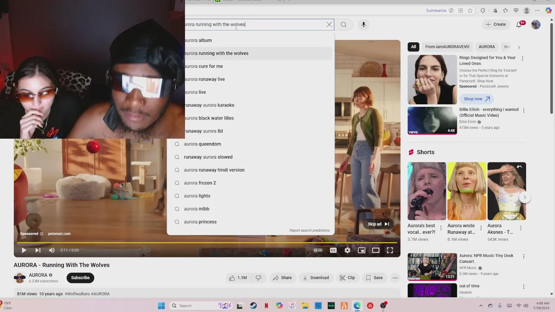Open Edge Copilot icon
The width and height of the screenshot is (555, 312).
pyautogui.click(x=548, y=10)
